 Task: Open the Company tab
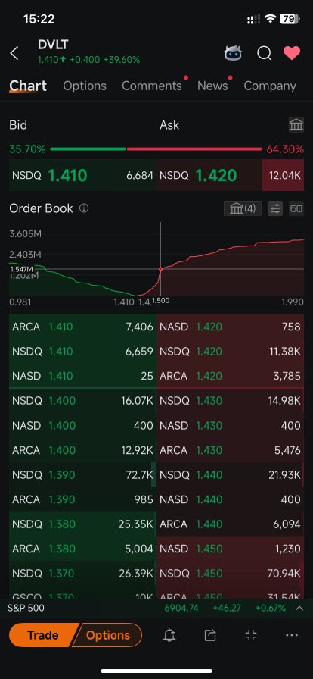point(270,86)
